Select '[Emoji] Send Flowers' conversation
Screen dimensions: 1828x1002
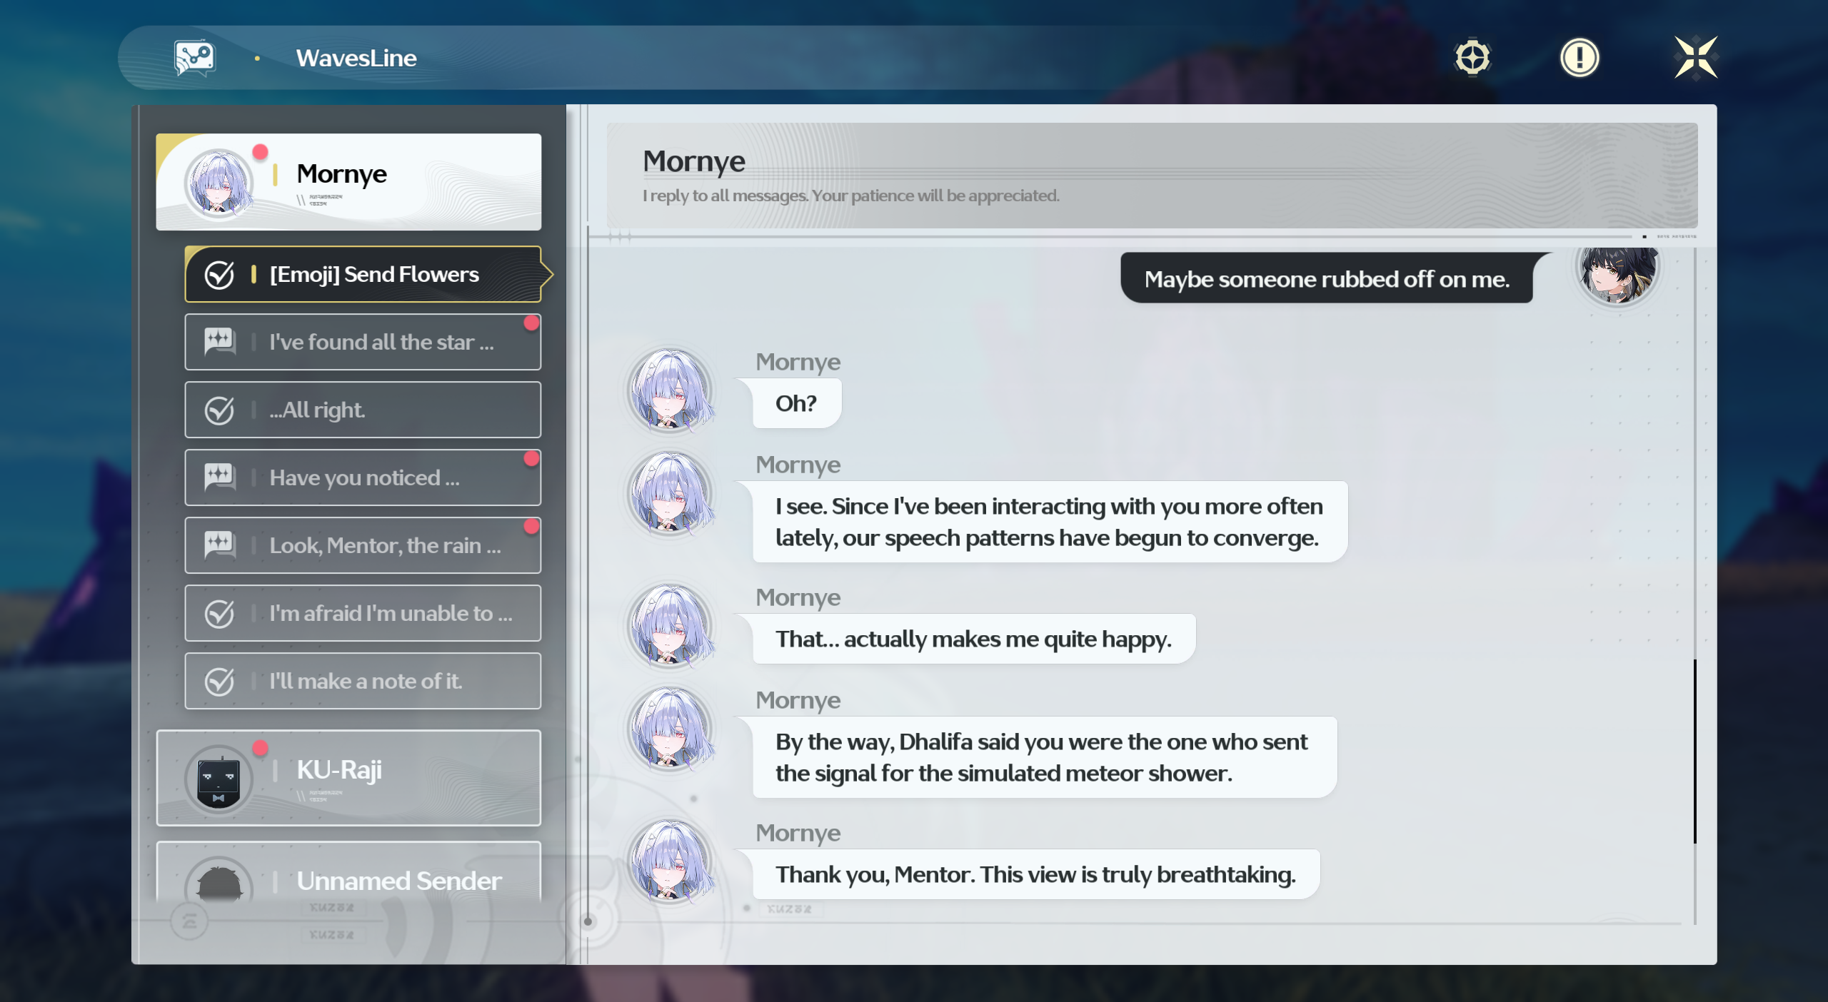tap(374, 274)
